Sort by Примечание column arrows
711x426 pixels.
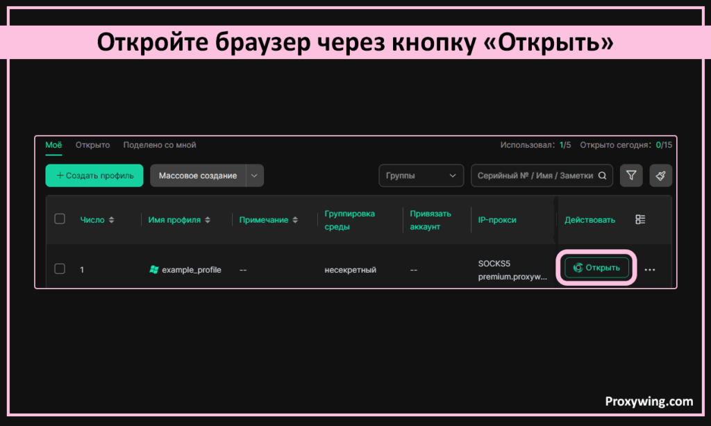tap(295, 220)
